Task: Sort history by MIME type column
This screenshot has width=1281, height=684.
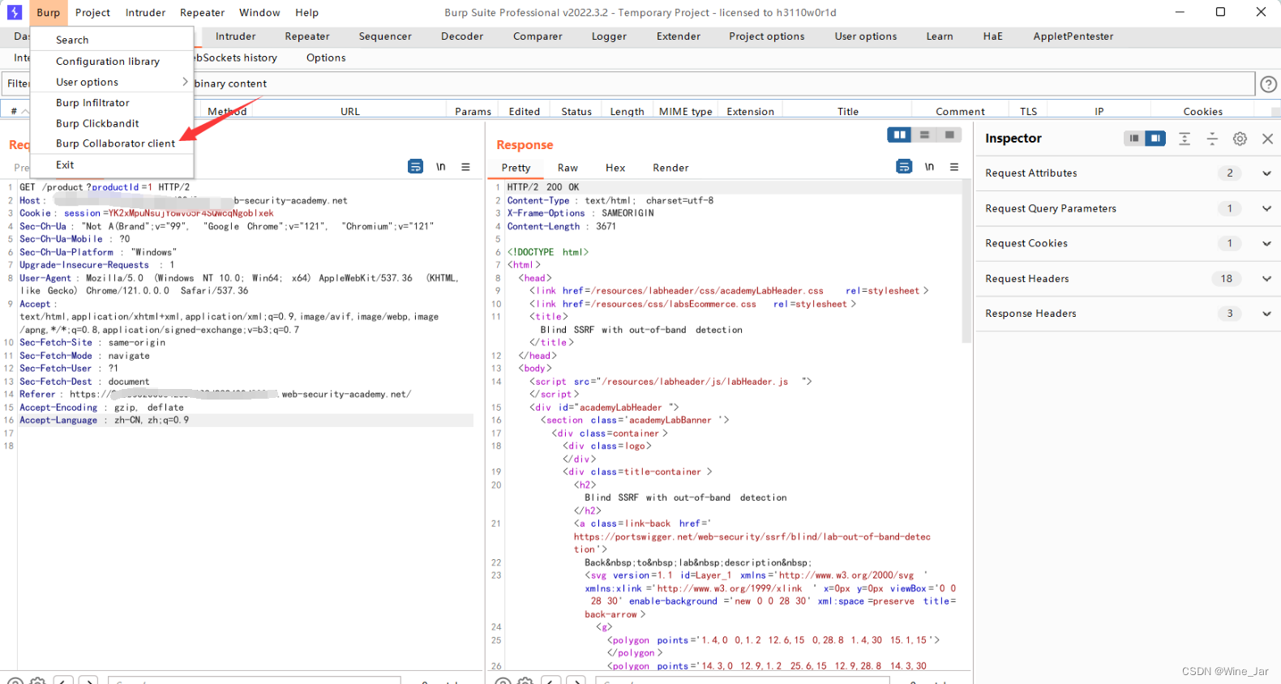Action: [686, 111]
